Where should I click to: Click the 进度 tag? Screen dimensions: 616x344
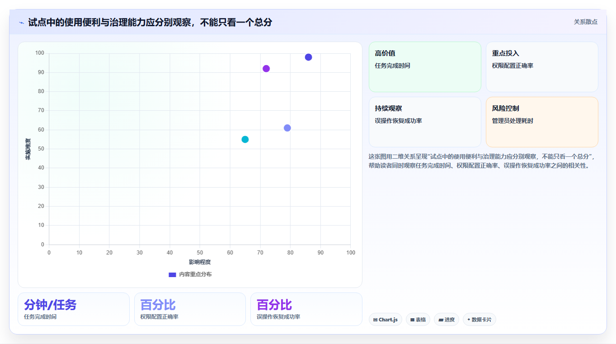[x=446, y=320]
